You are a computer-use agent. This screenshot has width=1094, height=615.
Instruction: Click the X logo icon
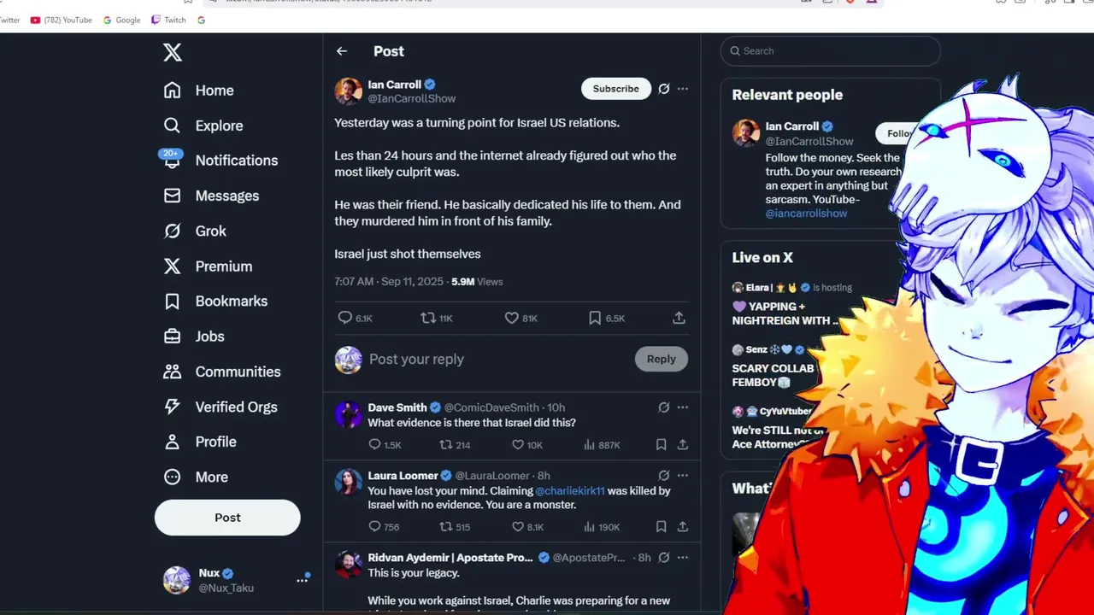pos(173,52)
